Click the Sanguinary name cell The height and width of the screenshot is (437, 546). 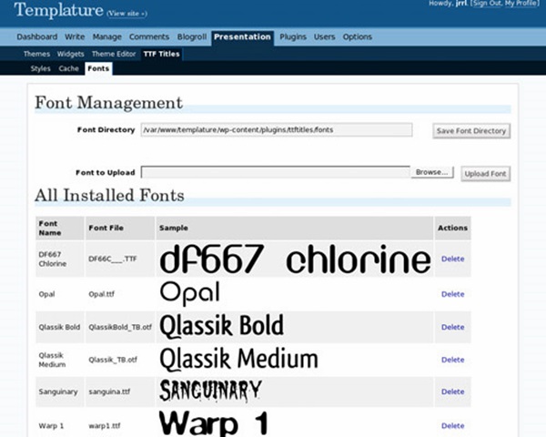click(58, 391)
